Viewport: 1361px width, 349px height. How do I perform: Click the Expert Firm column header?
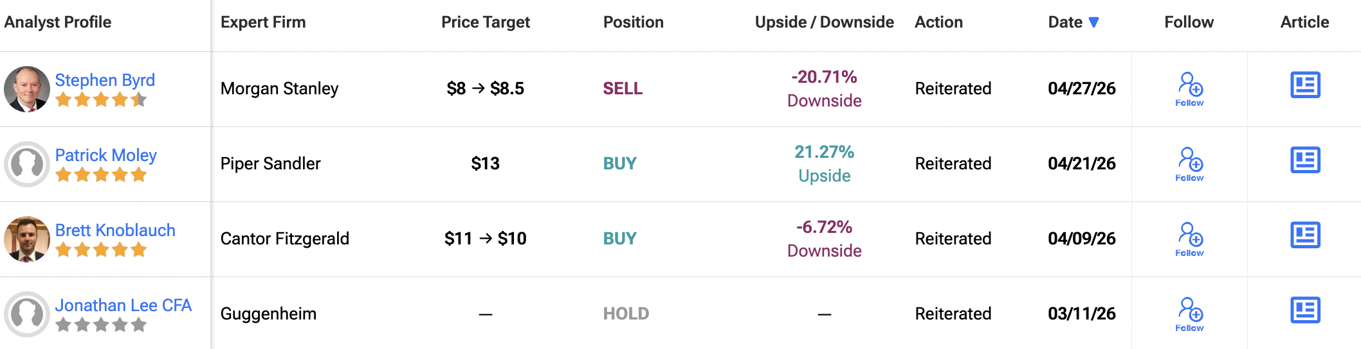263,22
